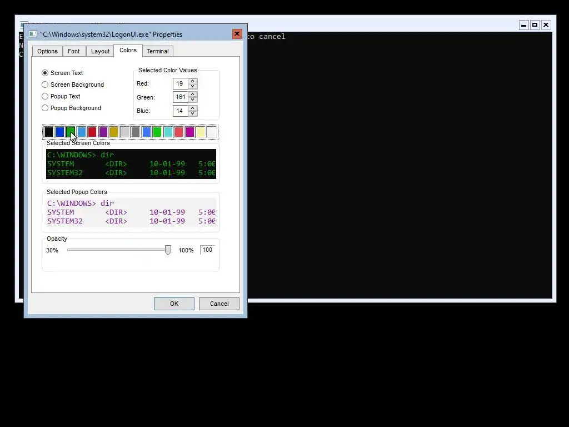Click the active Colors tab
The height and width of the screenshot is (427, 569).
click(128, 51)
